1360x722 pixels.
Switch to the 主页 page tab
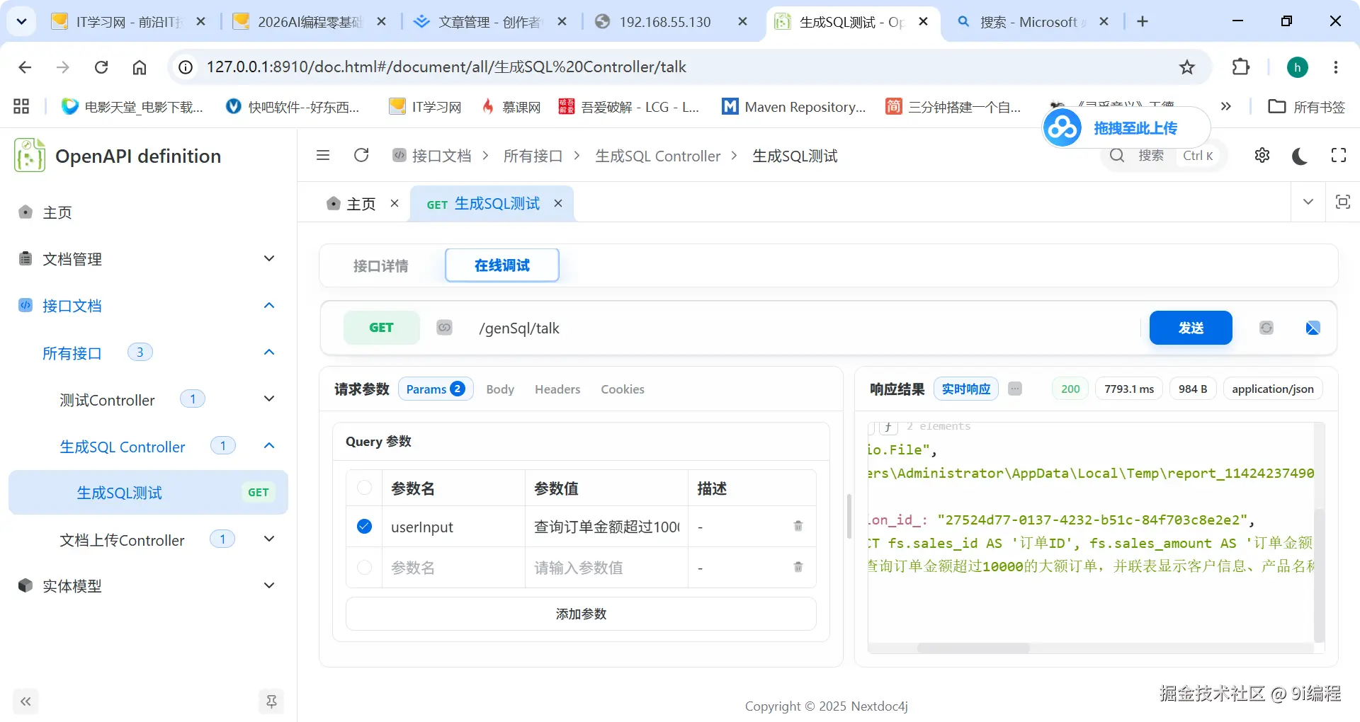coord(361,204)
